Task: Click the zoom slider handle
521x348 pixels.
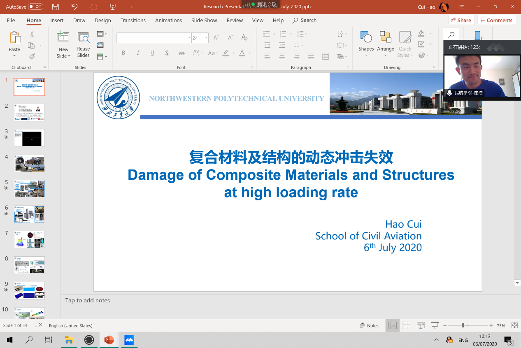Action: (x=463, y=325)
